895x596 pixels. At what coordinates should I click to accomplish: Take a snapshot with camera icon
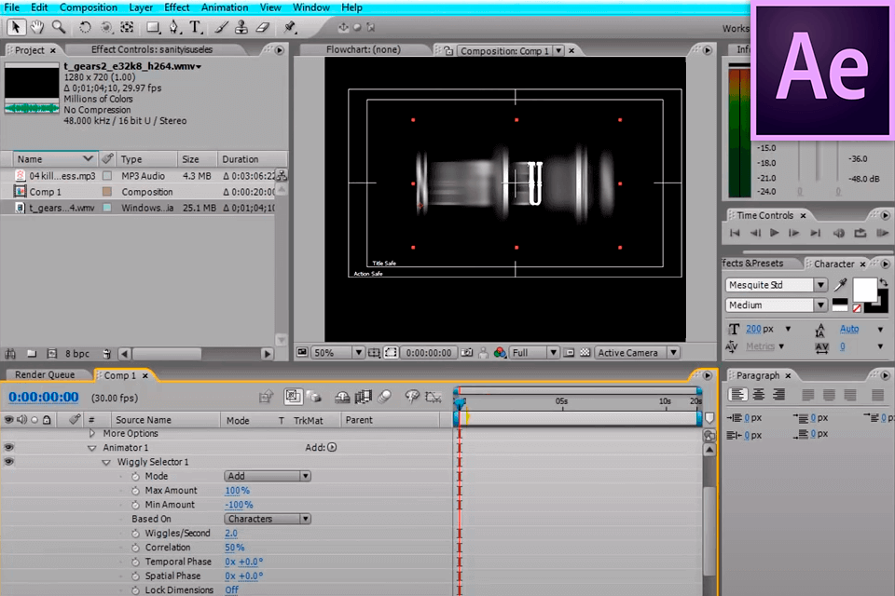click(466, 353)
